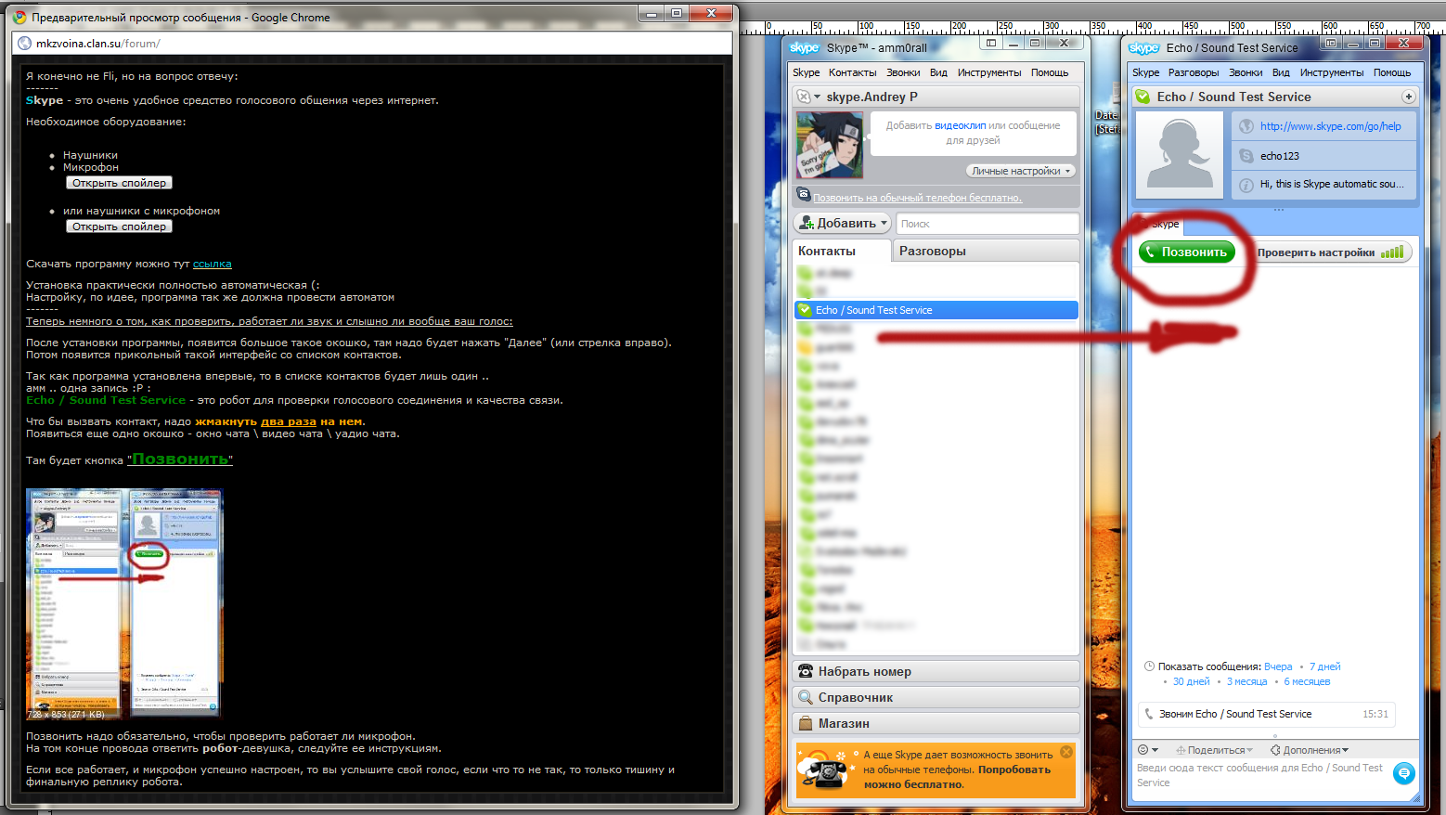Click the magnifier icon beside 'Справочник'
The width and height of the screenshot is (1446, 815).
pyautogui.click(x=805, y=697)
